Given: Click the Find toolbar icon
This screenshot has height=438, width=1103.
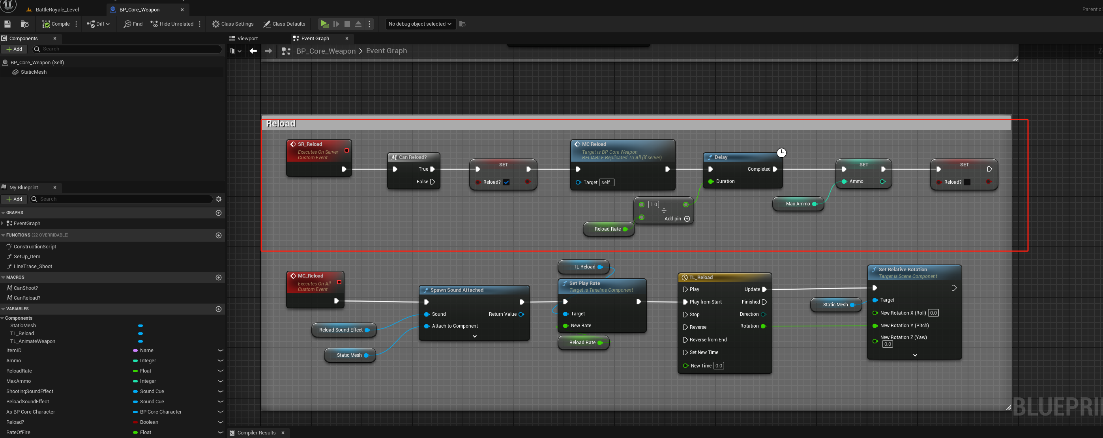Looking at the screenshot, I should click(133, 24).
